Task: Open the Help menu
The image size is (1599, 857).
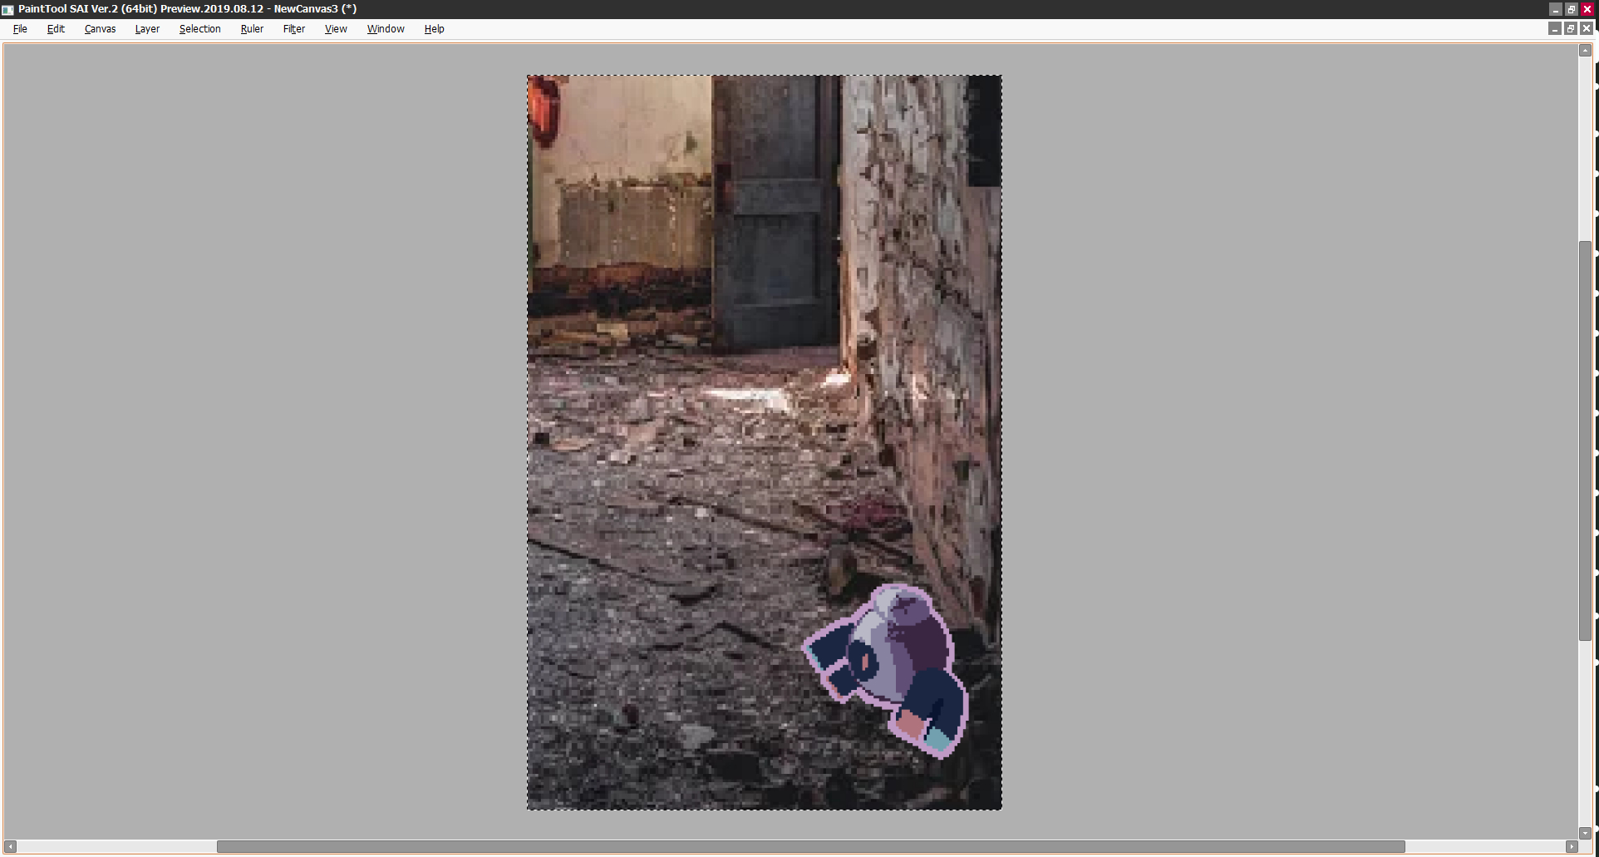Action: tap(434, 29)
